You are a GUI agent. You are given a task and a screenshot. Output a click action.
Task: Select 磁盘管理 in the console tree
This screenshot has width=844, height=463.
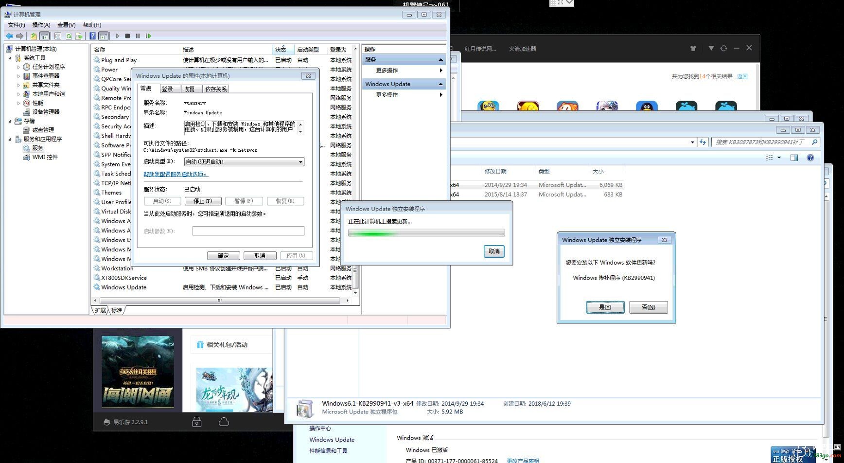(43, 130)
